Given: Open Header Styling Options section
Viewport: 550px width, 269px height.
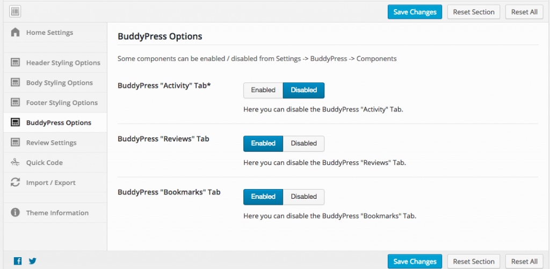Looking at the screenshot, I should click(55, 63).
